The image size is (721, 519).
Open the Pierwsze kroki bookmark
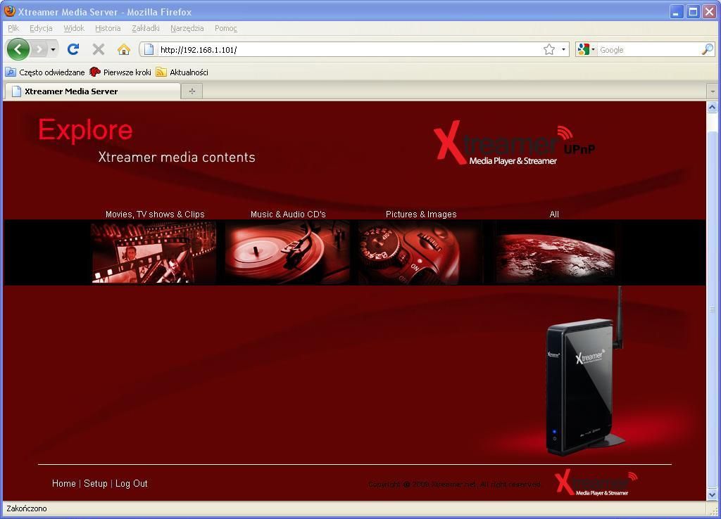tap(120, 72)
